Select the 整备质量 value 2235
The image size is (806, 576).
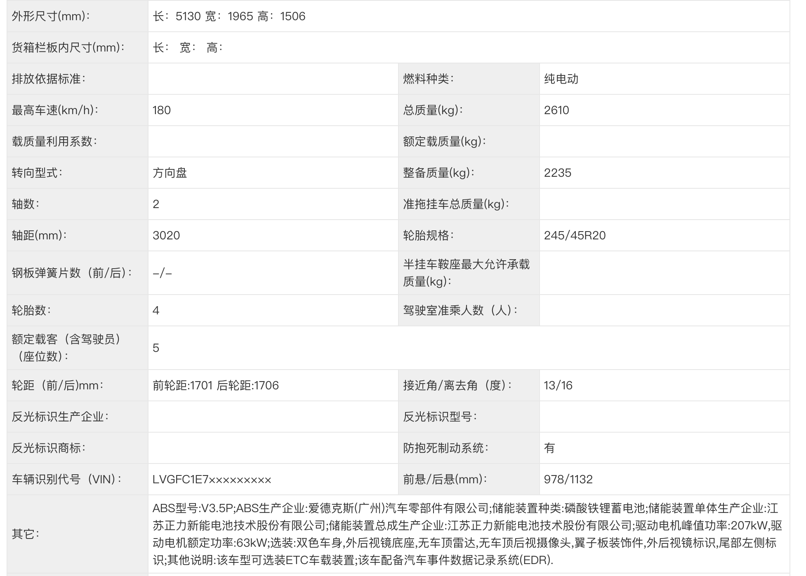558,173
